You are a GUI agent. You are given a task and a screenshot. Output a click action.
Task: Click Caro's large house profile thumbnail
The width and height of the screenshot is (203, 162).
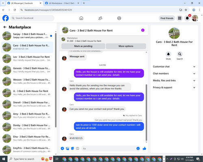[x=174, y=33]
